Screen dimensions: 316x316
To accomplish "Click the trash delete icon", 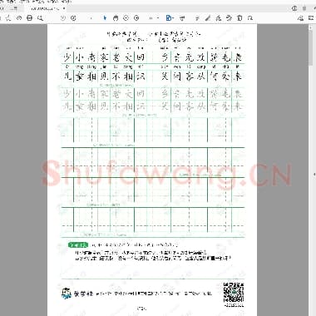I will 239,18.
